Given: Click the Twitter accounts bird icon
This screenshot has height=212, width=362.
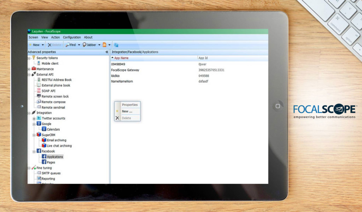Looking at the screenshot, I should [x=39, y=118].
